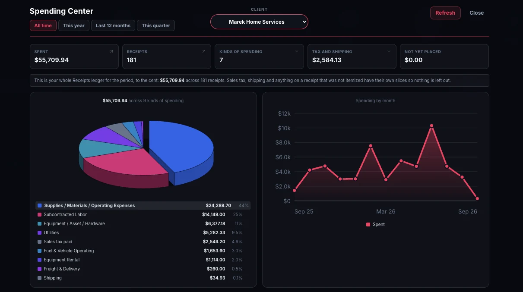
Task: Click the Sep 25 axis label
Action: 304,212
